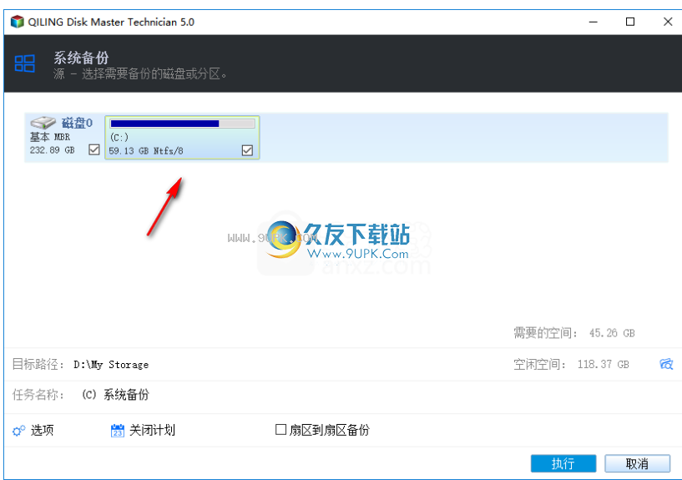Screen dimensions: 682x480
Task: Toggle the C: partition checkbox
Action: point(247,150)
